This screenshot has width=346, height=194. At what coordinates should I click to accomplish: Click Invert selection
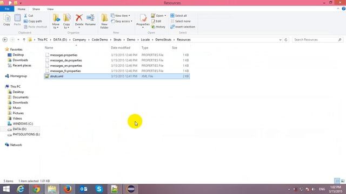click(183, 27)
